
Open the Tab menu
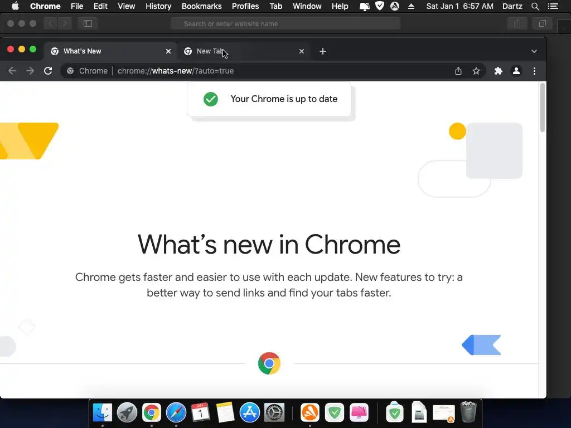[275, 6]
